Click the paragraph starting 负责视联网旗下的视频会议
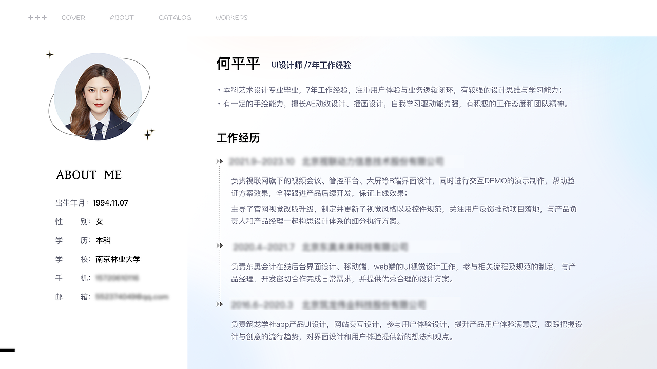Viewport: 657px width, 369px height. [403, 187]
